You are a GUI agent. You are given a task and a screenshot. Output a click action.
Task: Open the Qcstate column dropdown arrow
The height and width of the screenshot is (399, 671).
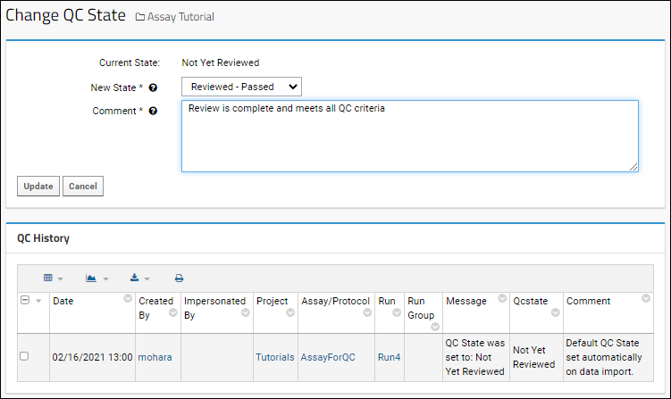(556, 312)
